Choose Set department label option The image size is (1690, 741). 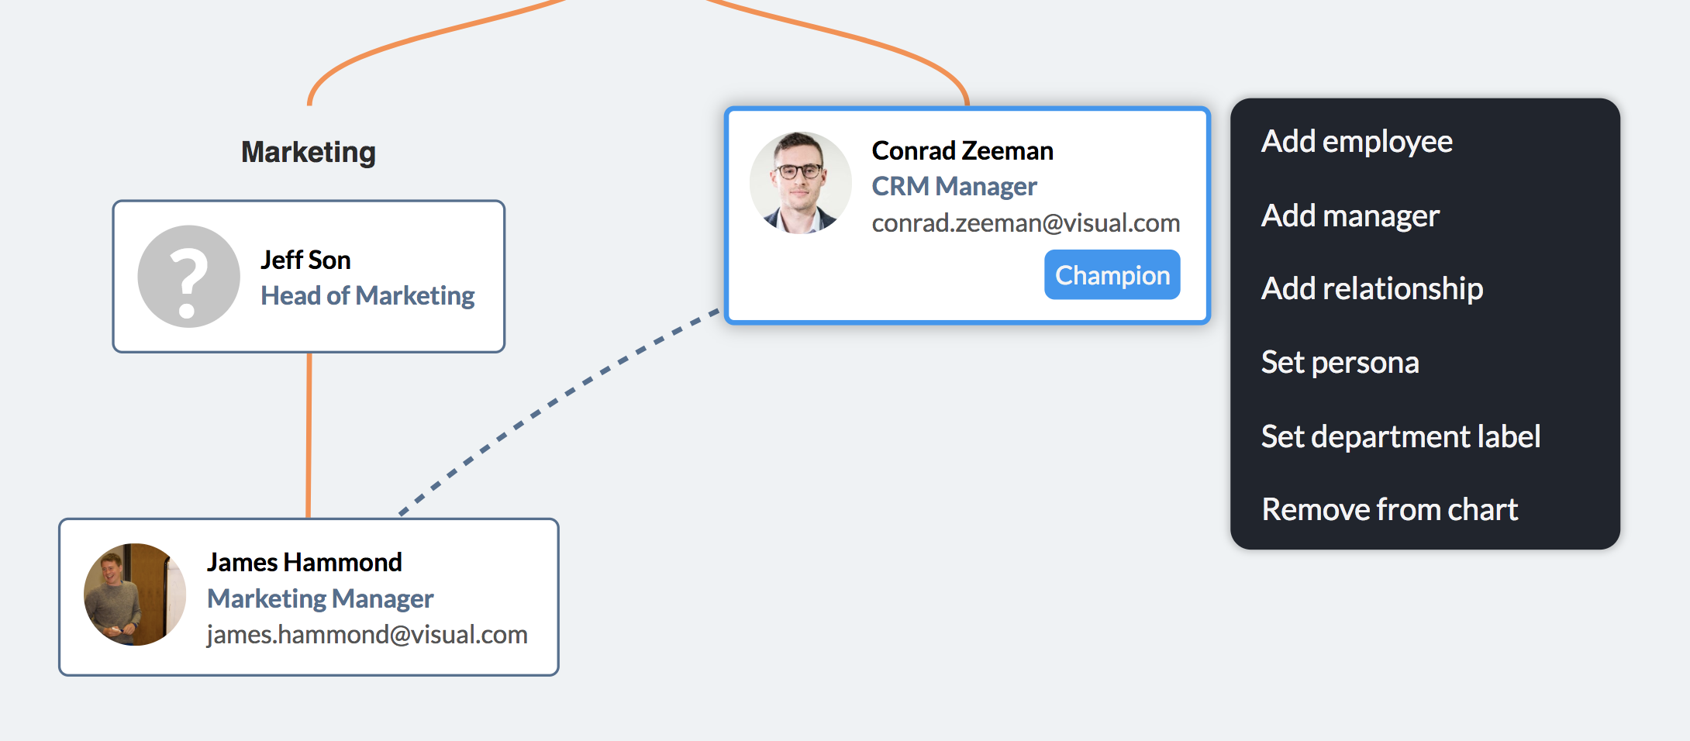click(x=1400, y=436)
